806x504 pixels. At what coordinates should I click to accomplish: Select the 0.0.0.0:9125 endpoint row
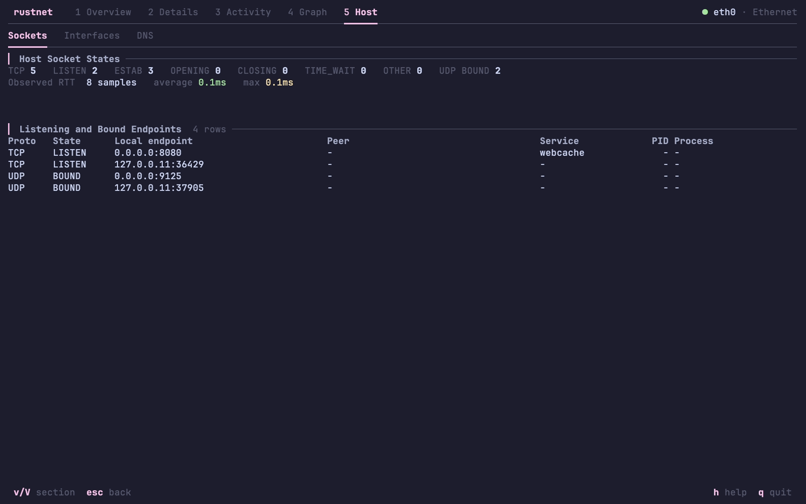pyautogui.click(x=402, y=176)
